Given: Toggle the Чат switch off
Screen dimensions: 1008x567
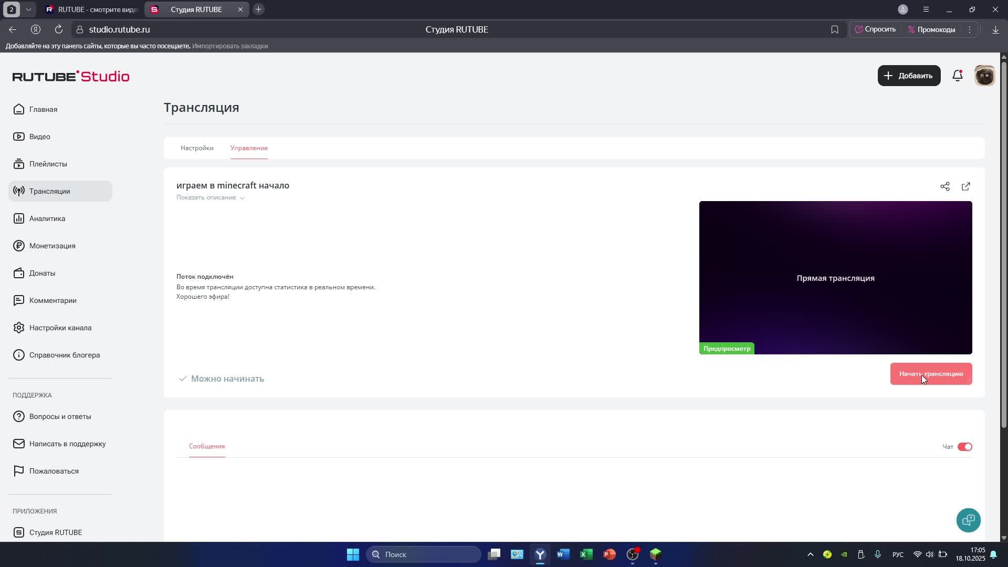Looking at the screenshot, I should click(x=965, y=447).
